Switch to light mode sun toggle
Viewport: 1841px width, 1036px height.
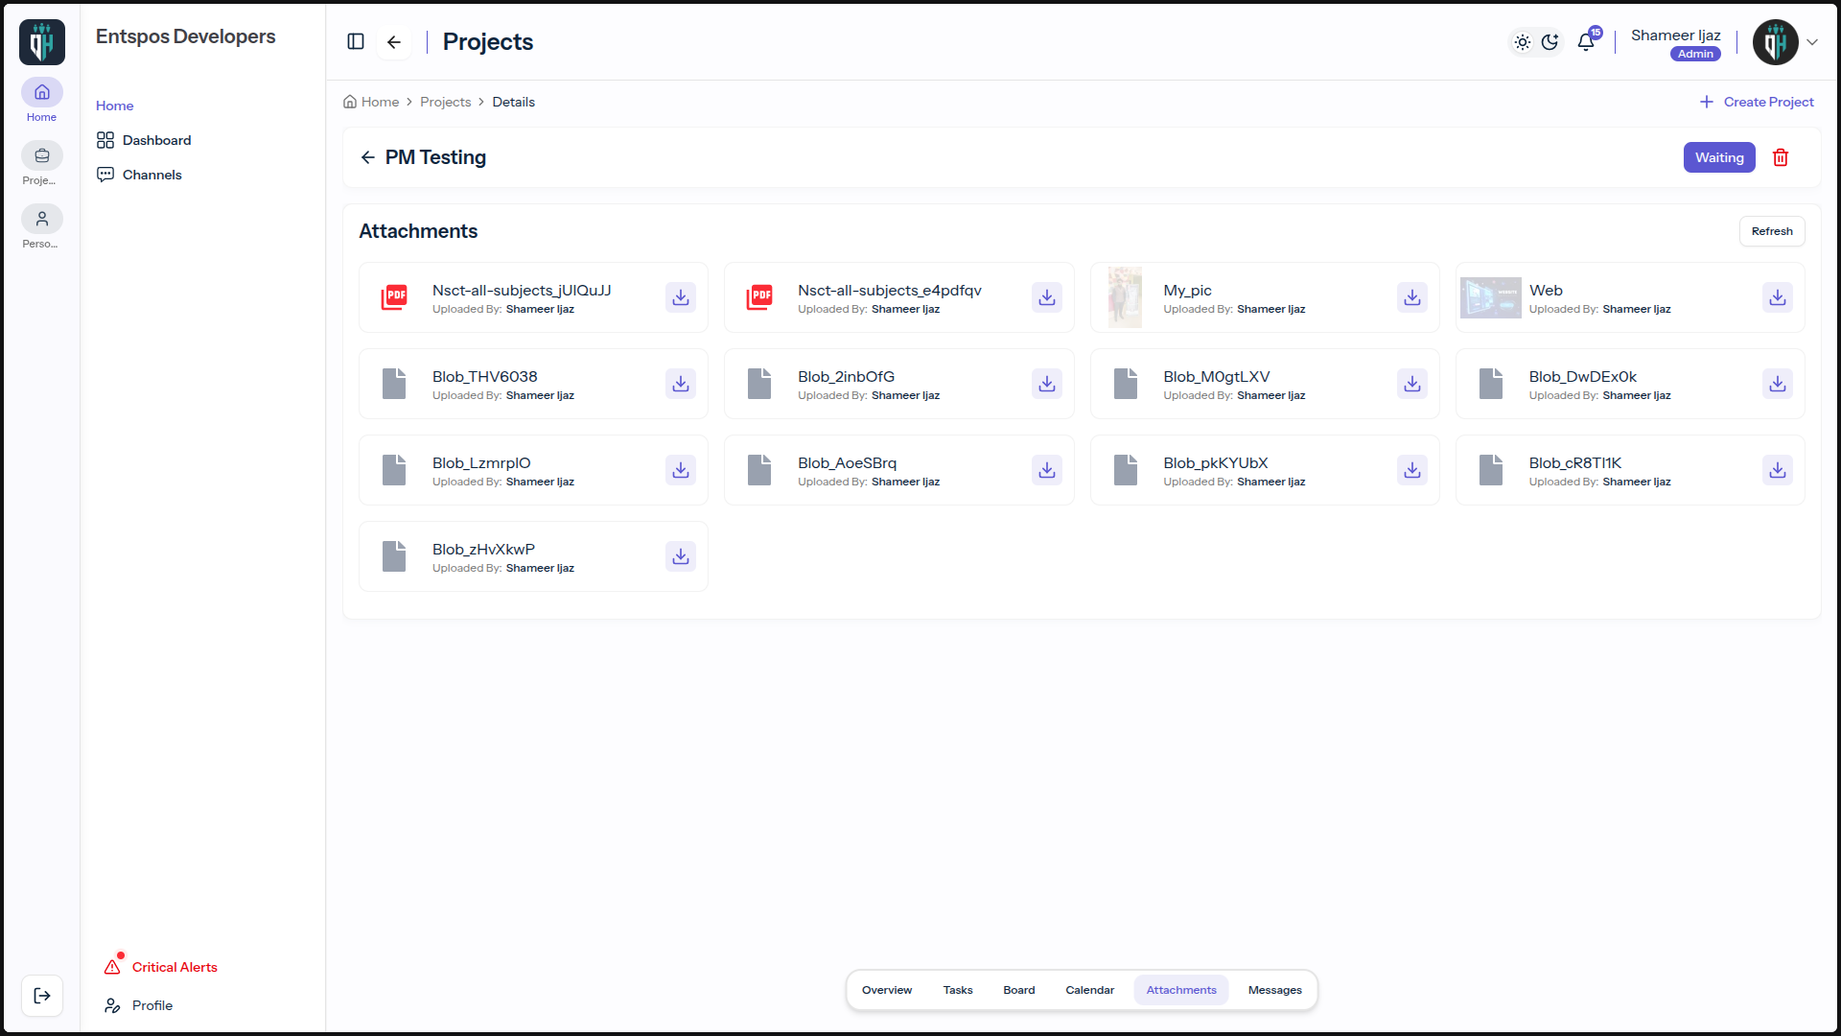pos(1523,42)
